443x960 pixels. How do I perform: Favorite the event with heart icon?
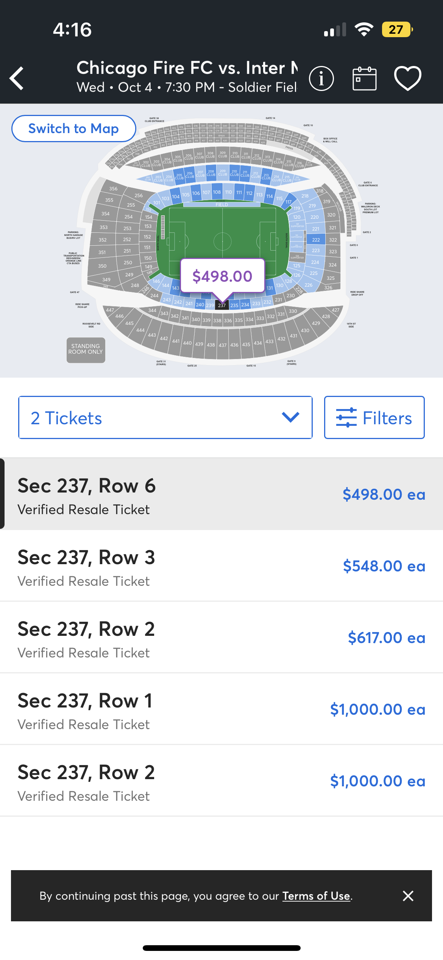point(408,78)
